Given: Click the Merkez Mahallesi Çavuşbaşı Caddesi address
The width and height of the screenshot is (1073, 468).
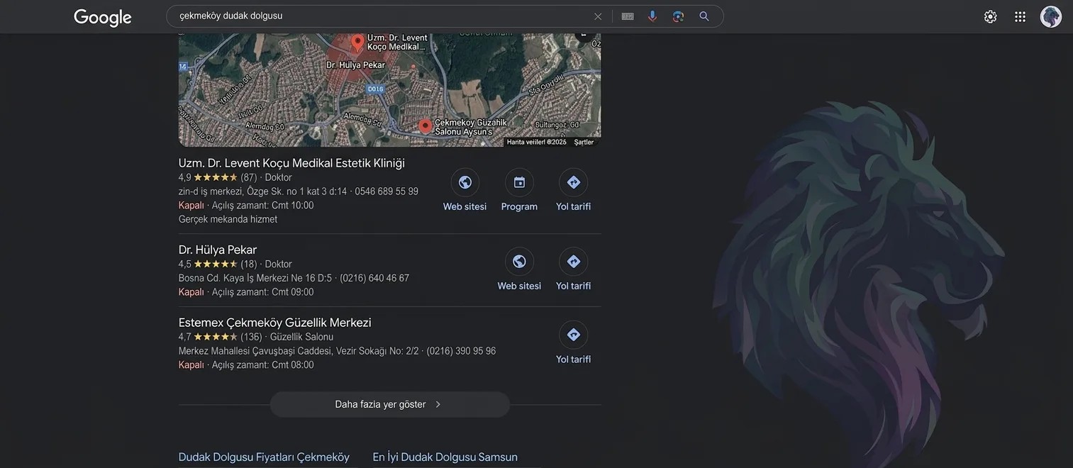Looking at the screenshot, I should click(299, 351).
